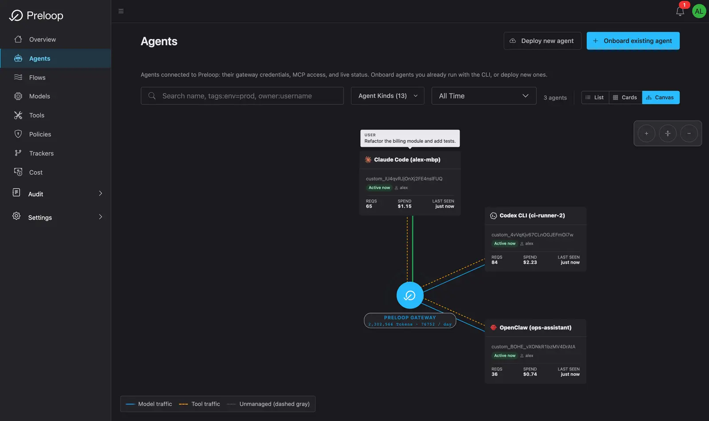Viewport: 709px width, 421px height.
Task: Click the Preloop logo icon
Action: 16,16
